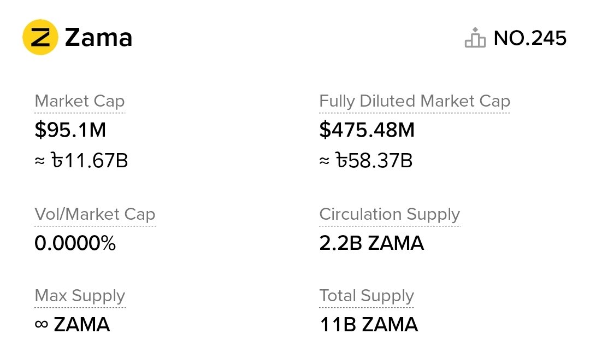This screenshot has width=590, height=363.
Task: Tap the Max Supply label
Action: 80,296
